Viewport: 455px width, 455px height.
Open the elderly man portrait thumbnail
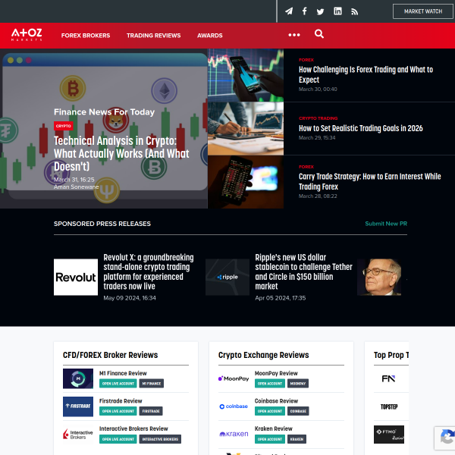click(x=379, y=277)
